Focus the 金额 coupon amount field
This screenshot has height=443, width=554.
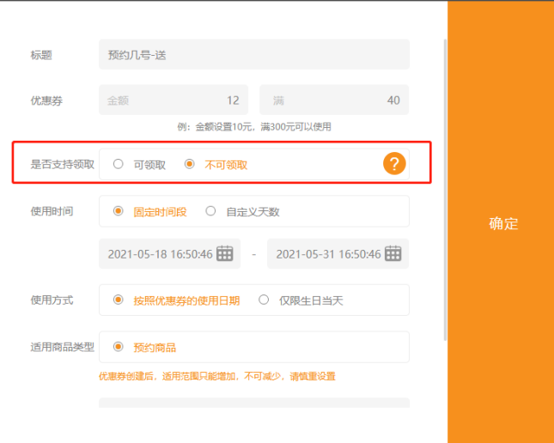pyautogui.click(x=174, y=100)
